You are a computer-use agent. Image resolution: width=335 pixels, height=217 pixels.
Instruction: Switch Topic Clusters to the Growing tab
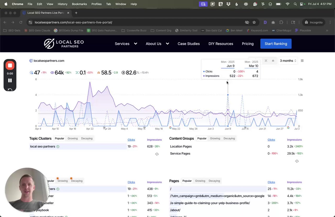[72, 138]
